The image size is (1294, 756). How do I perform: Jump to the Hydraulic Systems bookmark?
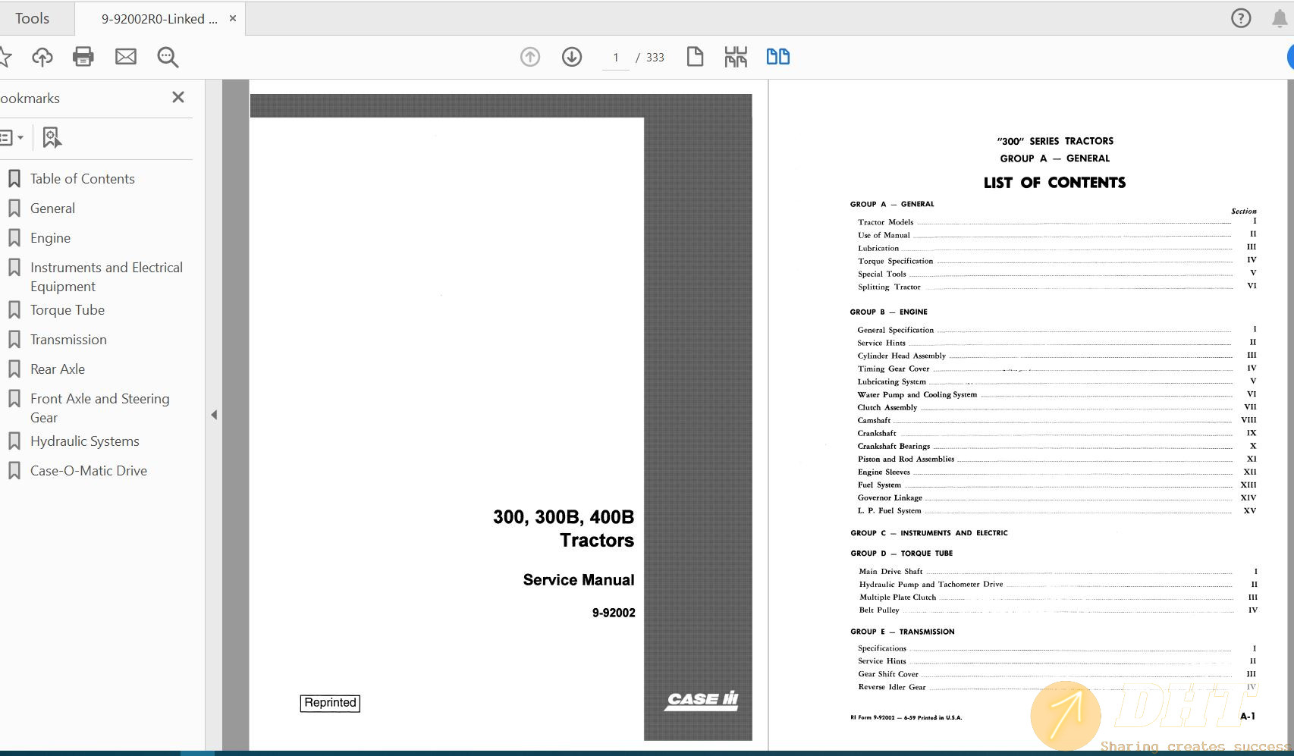[84, 441]
